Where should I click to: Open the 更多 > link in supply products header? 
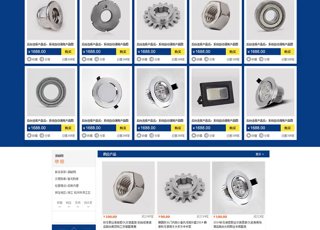click(260, 154)
